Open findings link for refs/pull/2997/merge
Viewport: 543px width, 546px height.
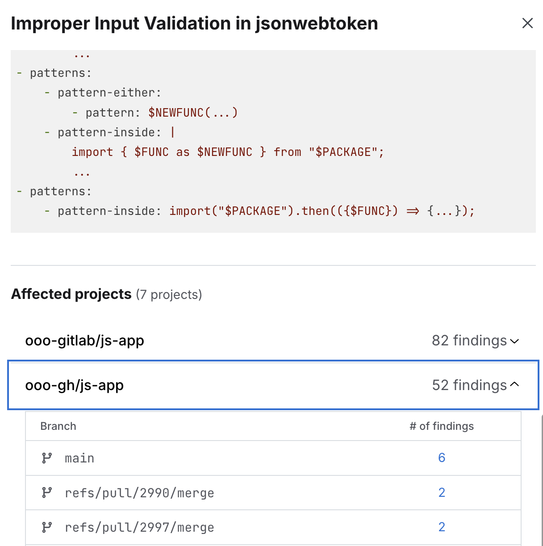coord(442,527)
